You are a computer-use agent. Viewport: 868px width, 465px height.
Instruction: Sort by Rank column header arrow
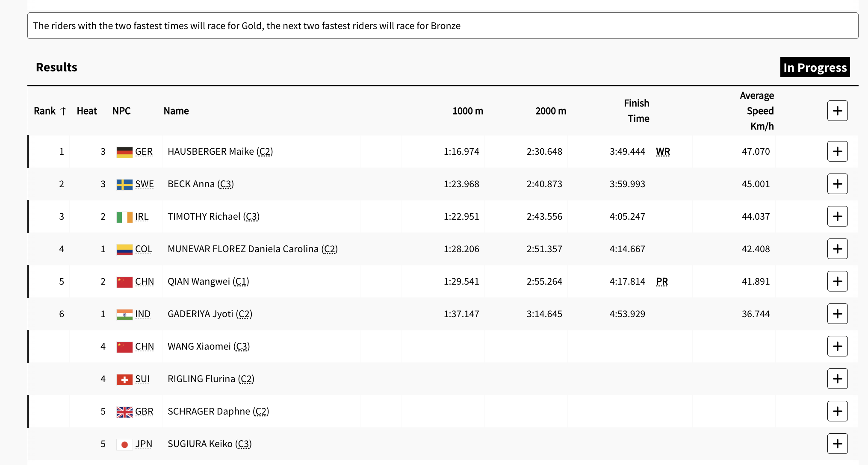(x=63, y=111)
